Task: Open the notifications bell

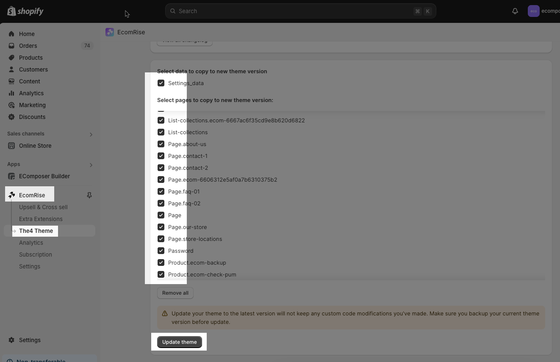Action: coord(515,11)
